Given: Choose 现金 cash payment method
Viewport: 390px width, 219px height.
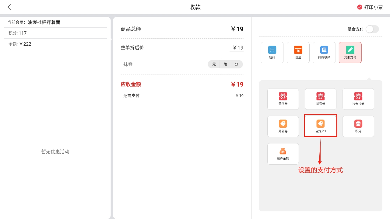Looking at the screenshot, I should (x=298, y=53).
